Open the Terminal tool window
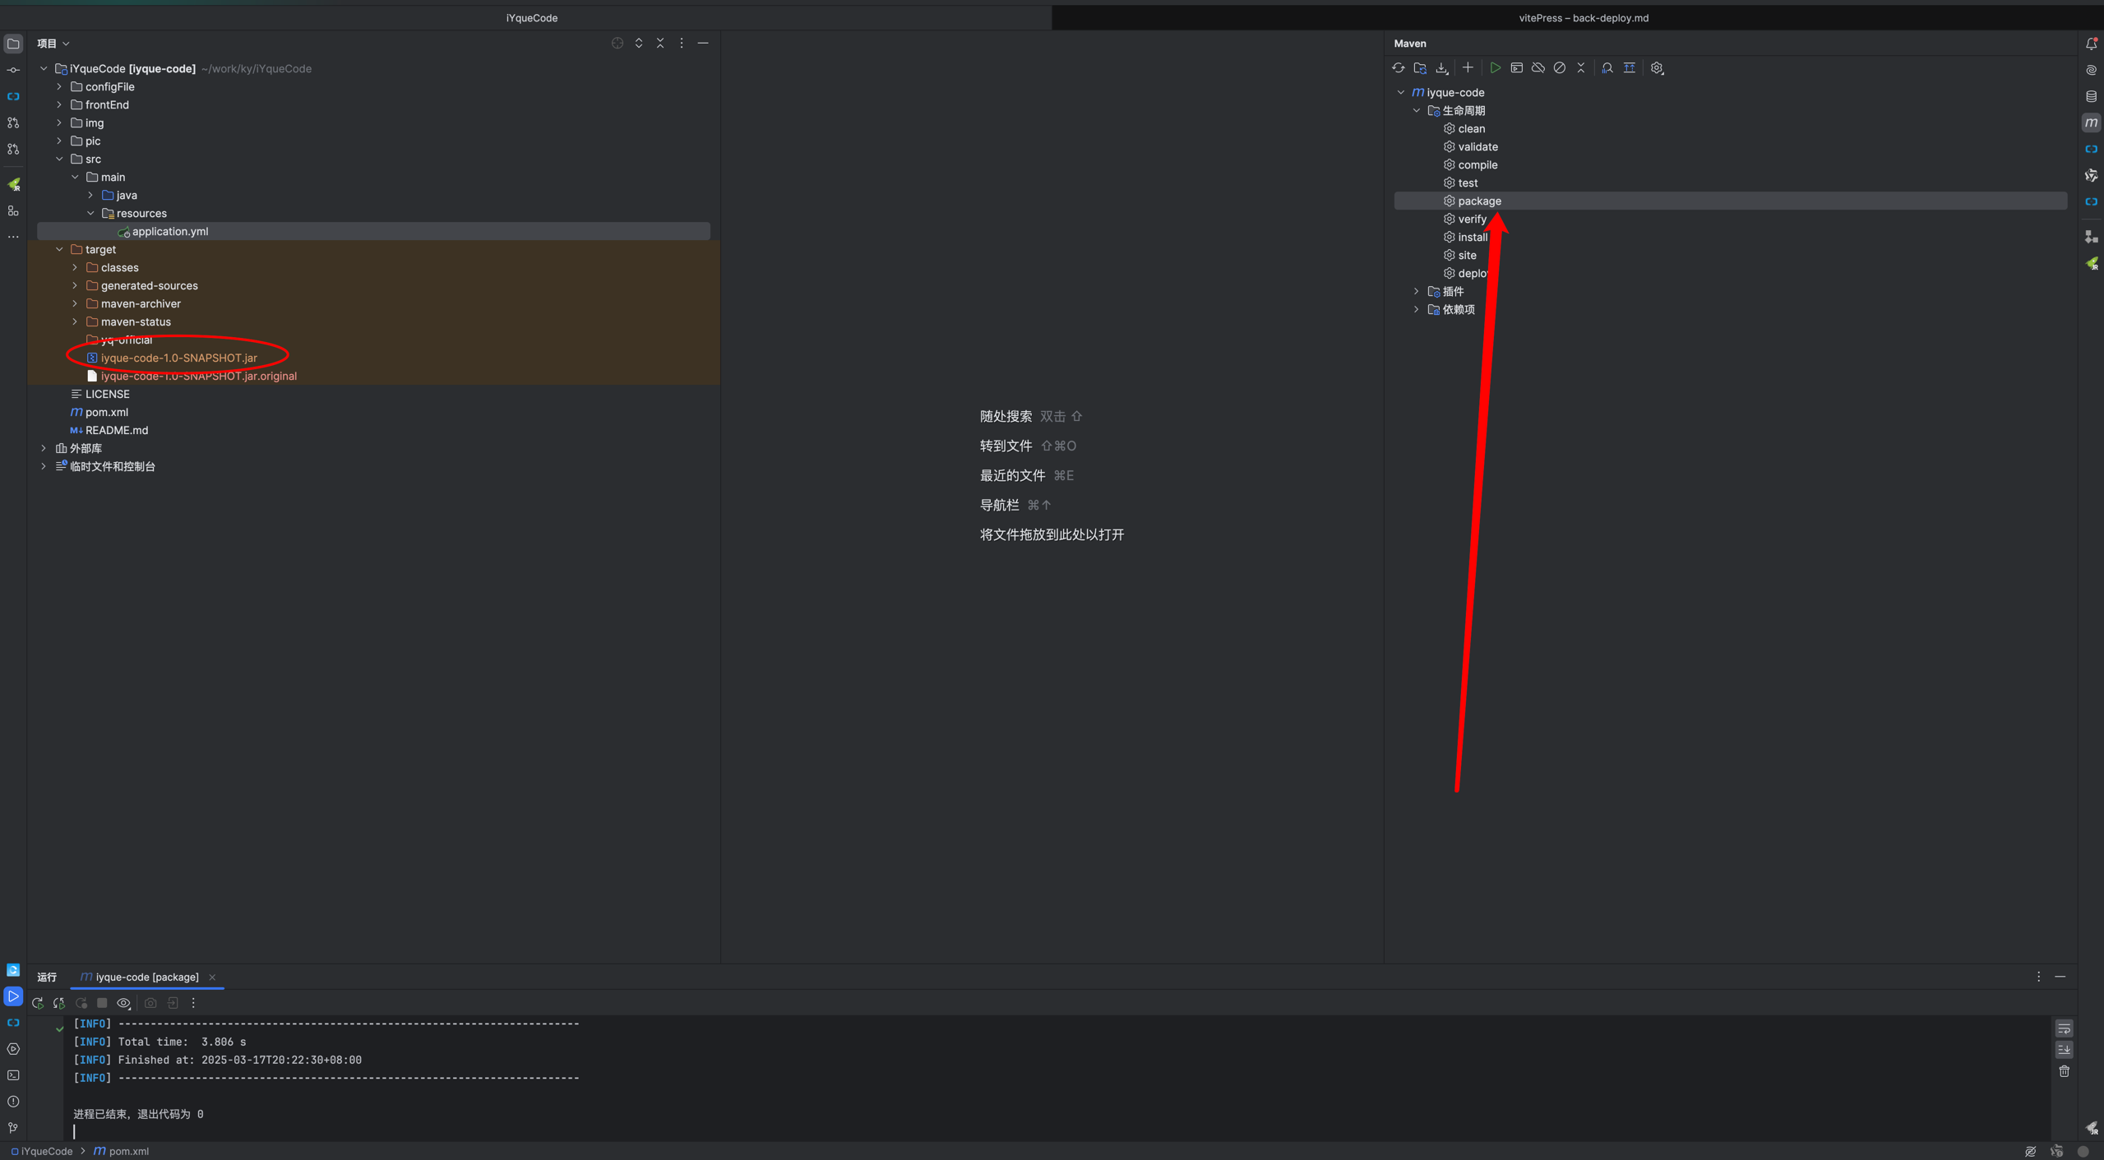 [x=13, y=1075]
